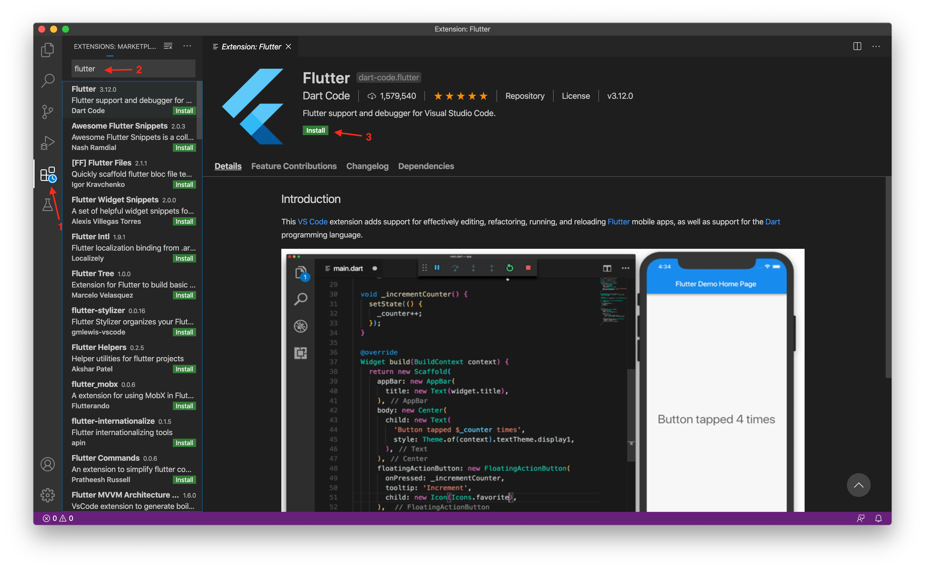The height and width of the screenshot is (569, 925).
Task: Close the Extension: Flutter tab
Action: pos(288,46)
